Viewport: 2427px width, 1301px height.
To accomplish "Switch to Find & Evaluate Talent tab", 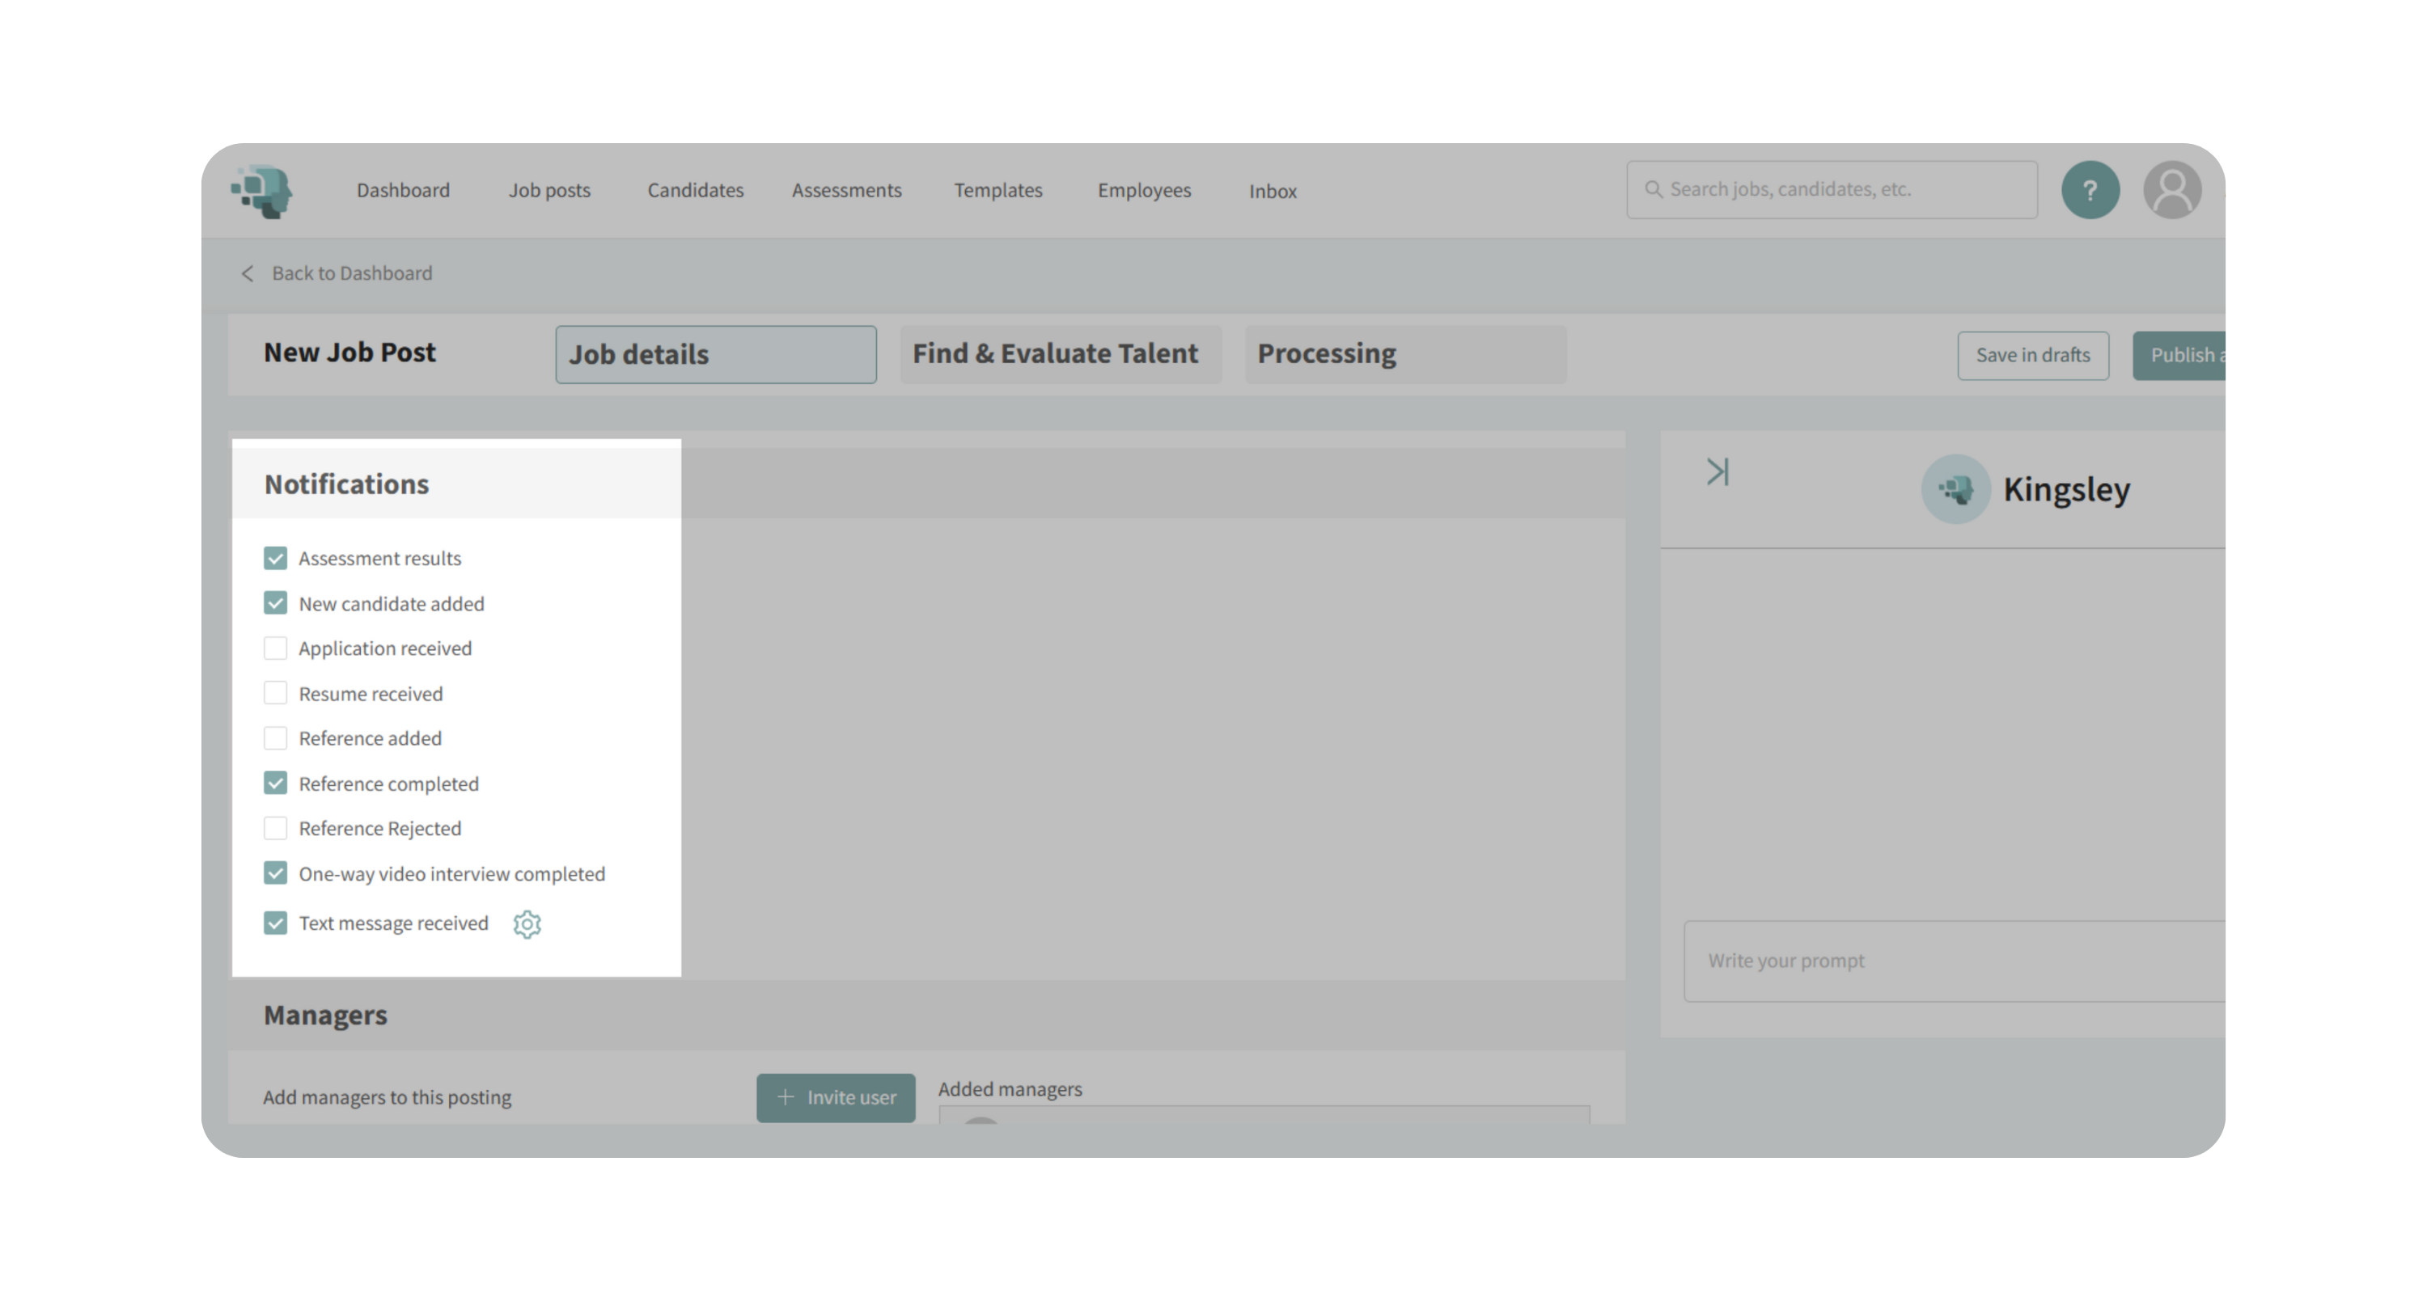I will coord(1059,354).
